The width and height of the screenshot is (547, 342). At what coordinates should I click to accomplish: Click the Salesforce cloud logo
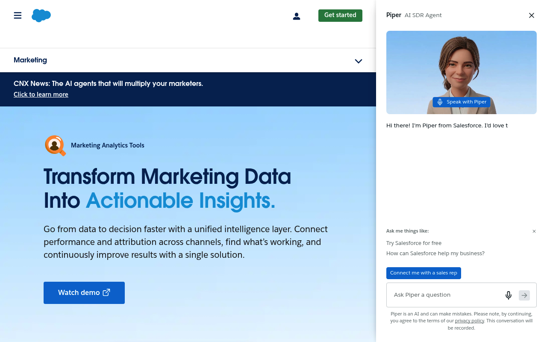tap(41, 15)
